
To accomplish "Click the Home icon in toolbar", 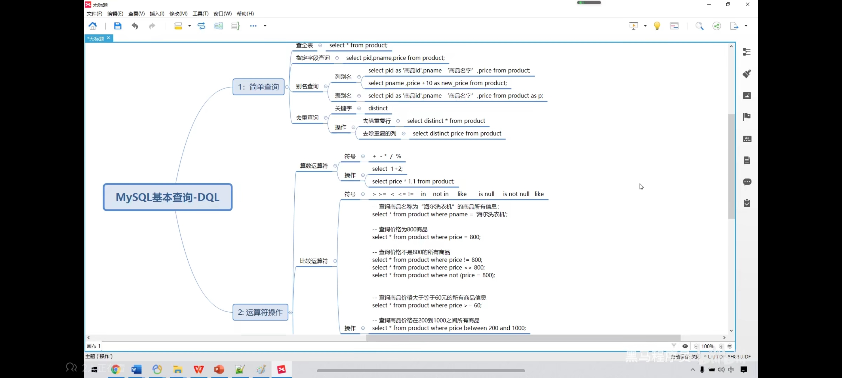I will (x=93, y=26).
